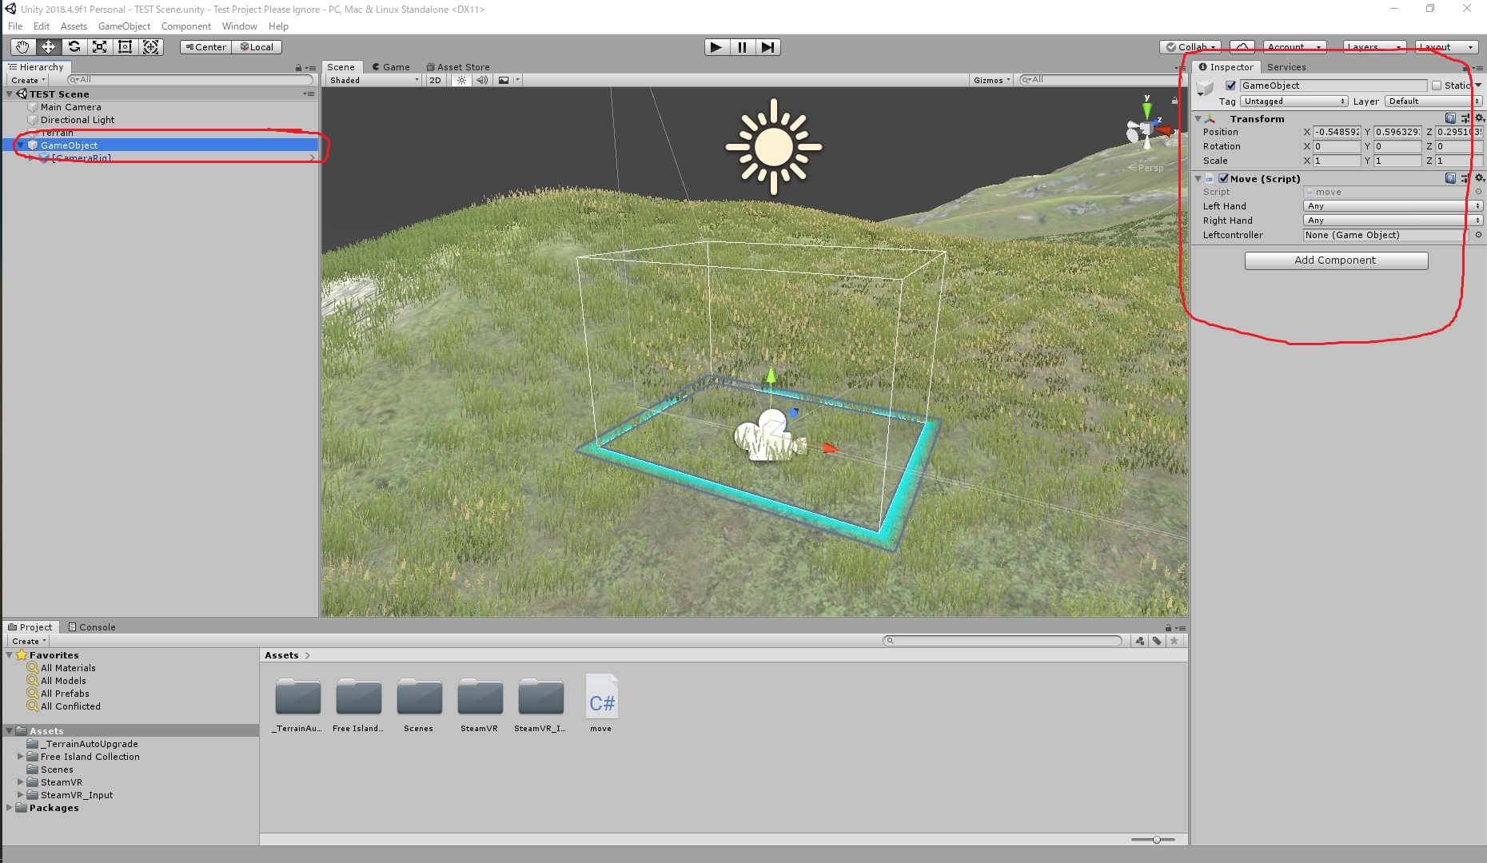Toggle 2D mode in the Scene view
This screenshot has width=1487, height=863.
click(435, 80)
